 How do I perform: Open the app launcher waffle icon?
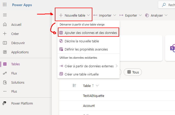click(x=5, y=5)
